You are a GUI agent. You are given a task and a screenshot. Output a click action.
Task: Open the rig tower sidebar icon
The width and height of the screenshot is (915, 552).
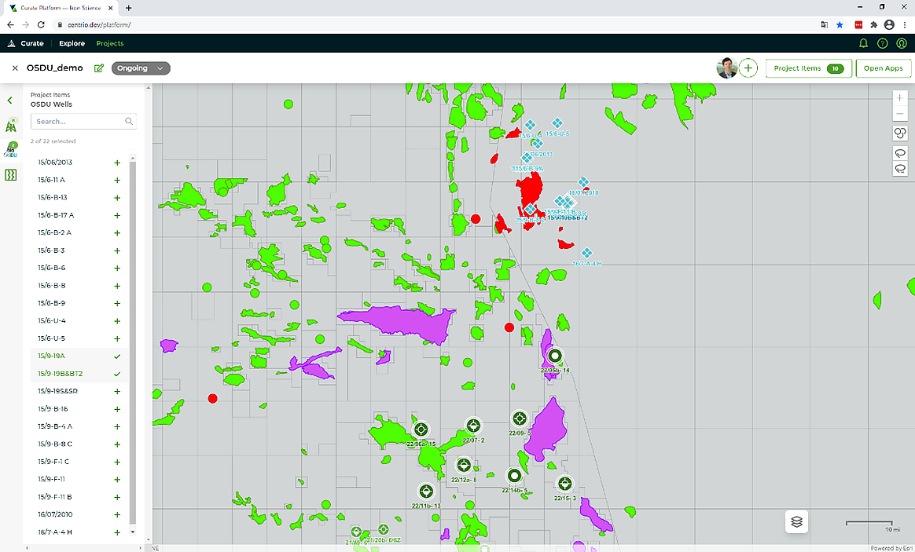(10, 125)
